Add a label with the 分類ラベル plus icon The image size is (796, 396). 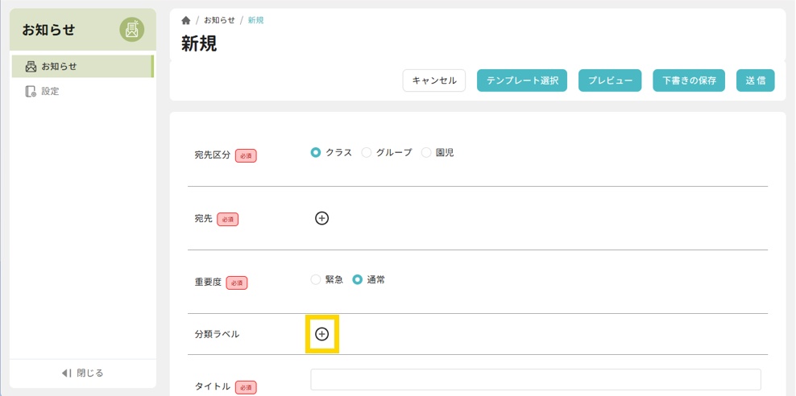coord(321,334)
